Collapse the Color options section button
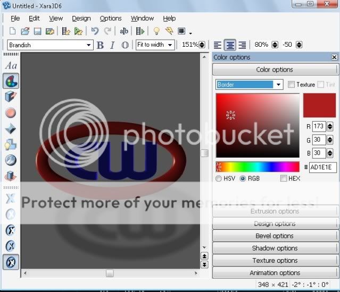This screenshot has height=292, width=340. tap(275, 70)
